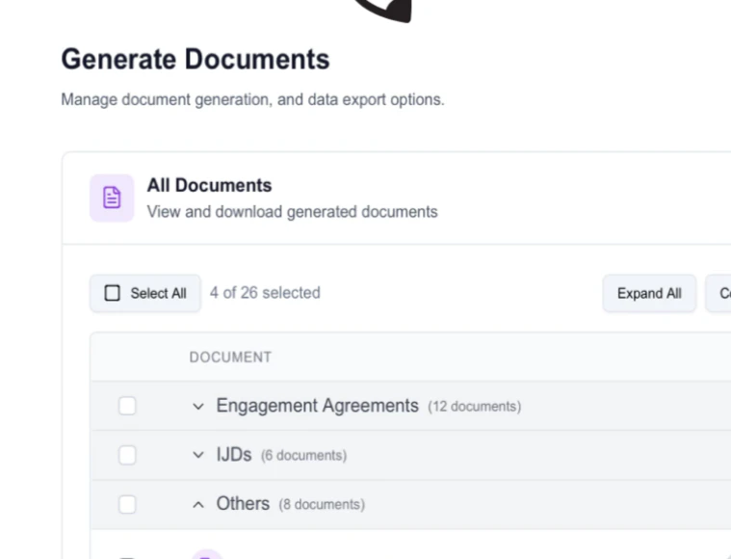
Task: Collapse the Others group chevron
Action: (x=198, y=504)
